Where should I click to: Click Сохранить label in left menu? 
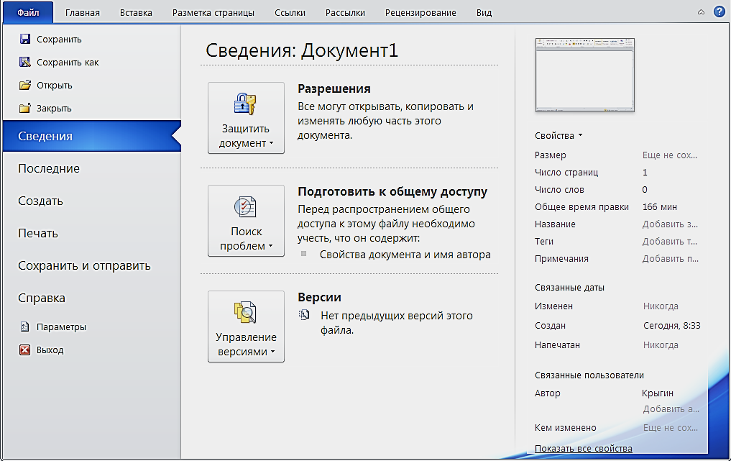click(59, 40)
